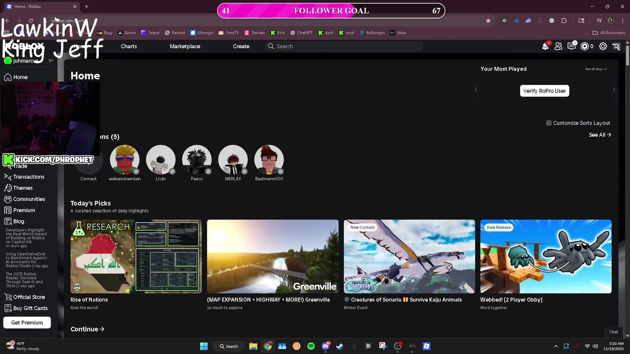630x354 pixels.
Task: Open Baatmann009's avatar
Action: point(269,159)
